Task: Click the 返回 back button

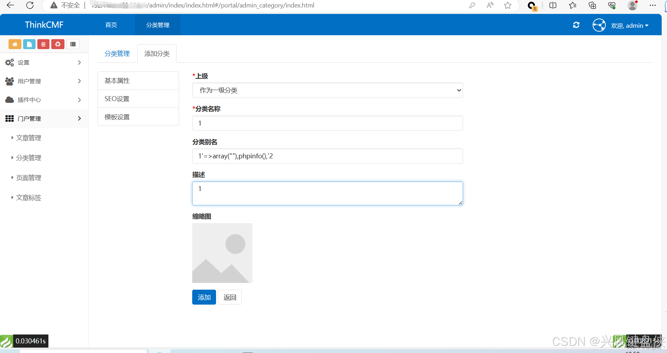Action: click(x=230, y=297)
